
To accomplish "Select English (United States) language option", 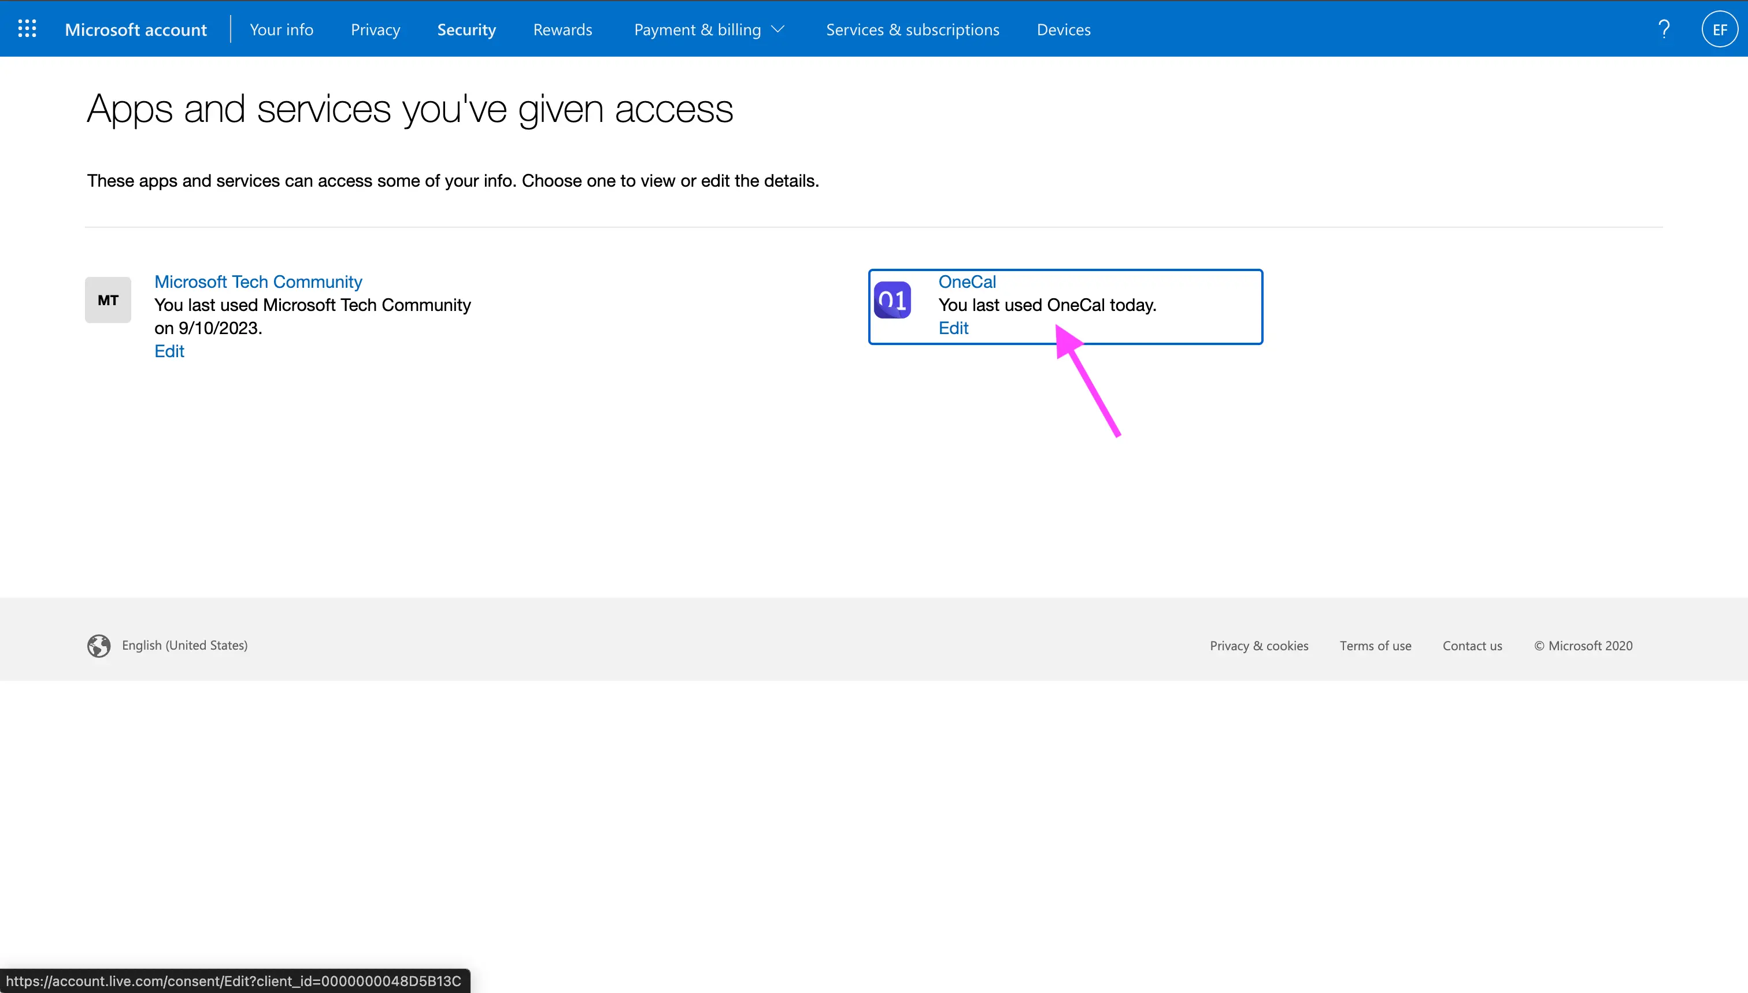I will [184, 645].
